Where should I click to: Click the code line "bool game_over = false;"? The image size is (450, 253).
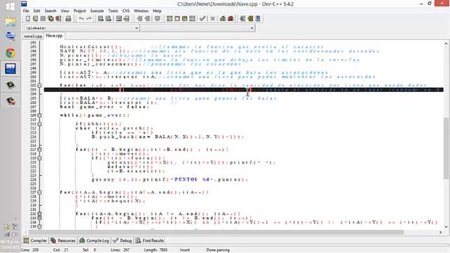(x=105, y=107)
